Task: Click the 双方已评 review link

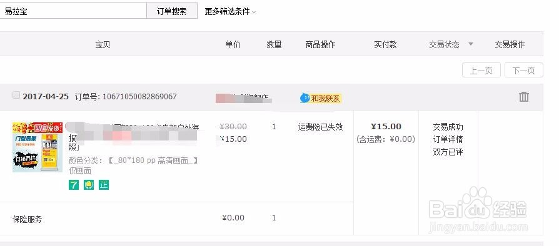Action: pyautogui.click(x=448, y=152)
